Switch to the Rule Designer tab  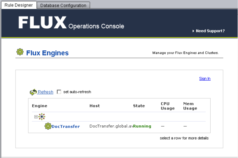coord(19,5)
